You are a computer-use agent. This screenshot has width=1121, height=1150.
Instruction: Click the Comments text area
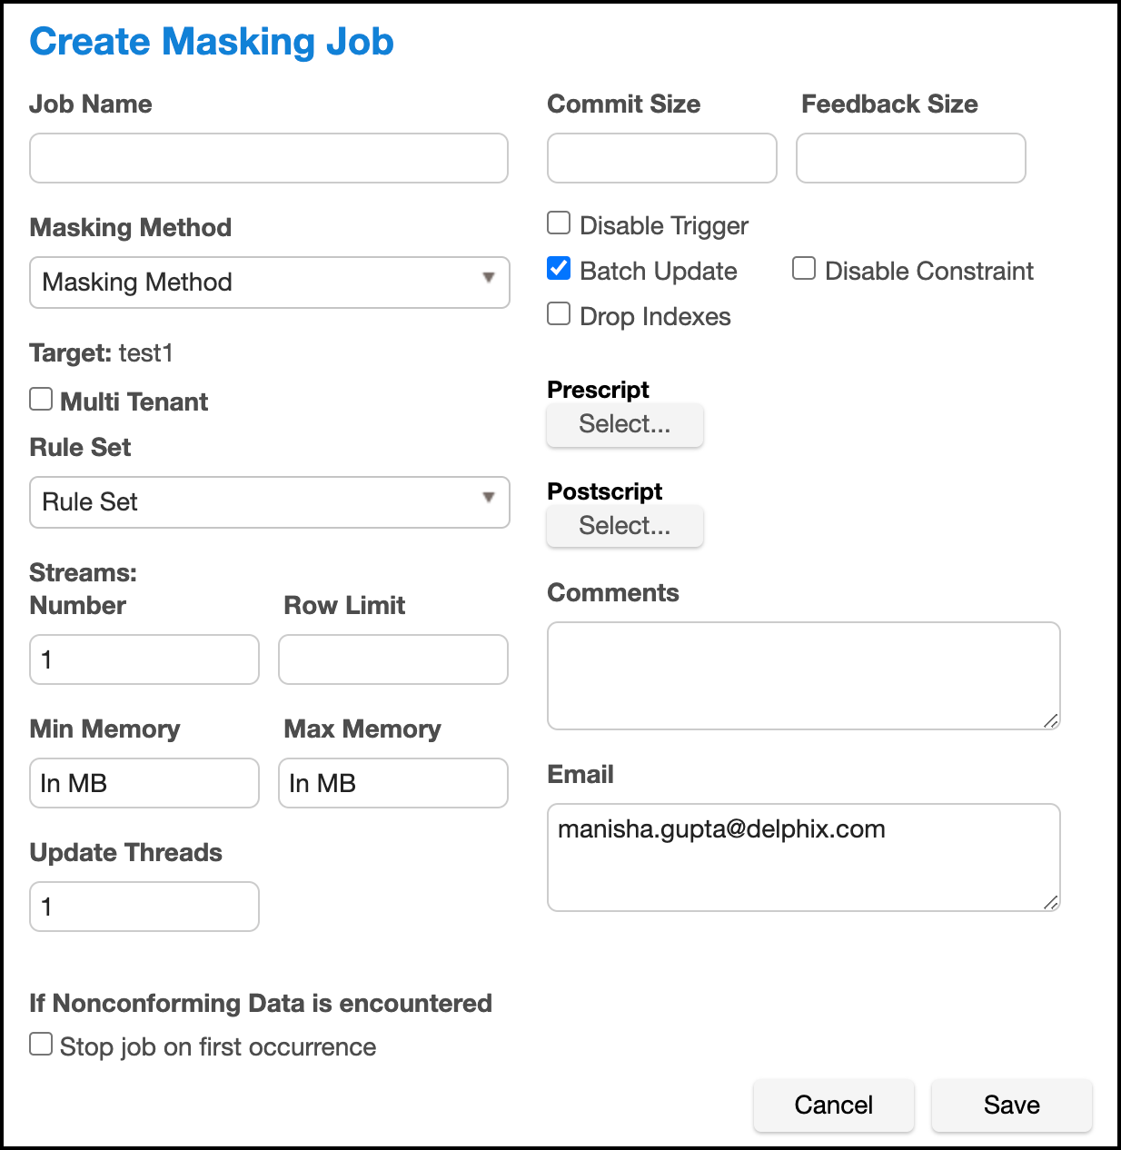pos(803,675)
